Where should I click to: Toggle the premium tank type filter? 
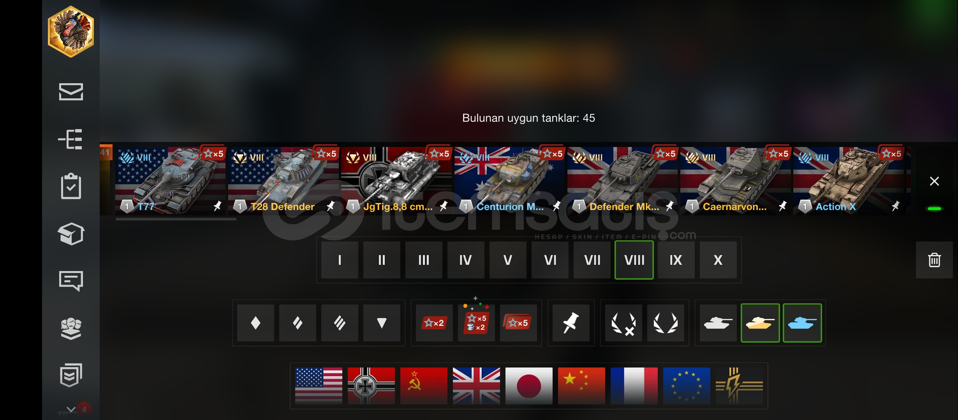760,323
